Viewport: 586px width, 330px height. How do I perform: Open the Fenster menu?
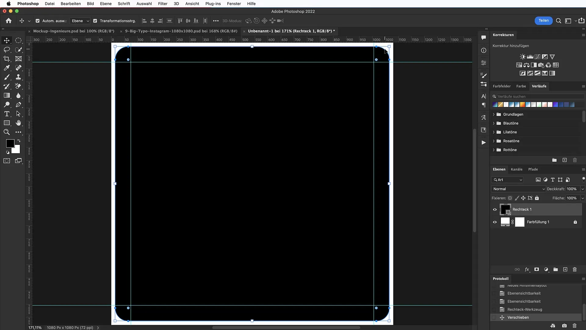coord(234,4)
